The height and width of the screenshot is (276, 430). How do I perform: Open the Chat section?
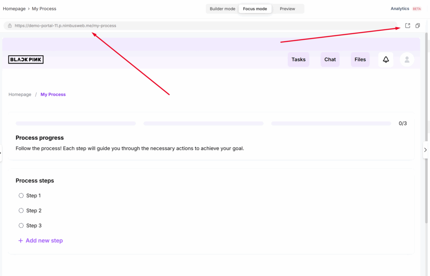(330, 59)
